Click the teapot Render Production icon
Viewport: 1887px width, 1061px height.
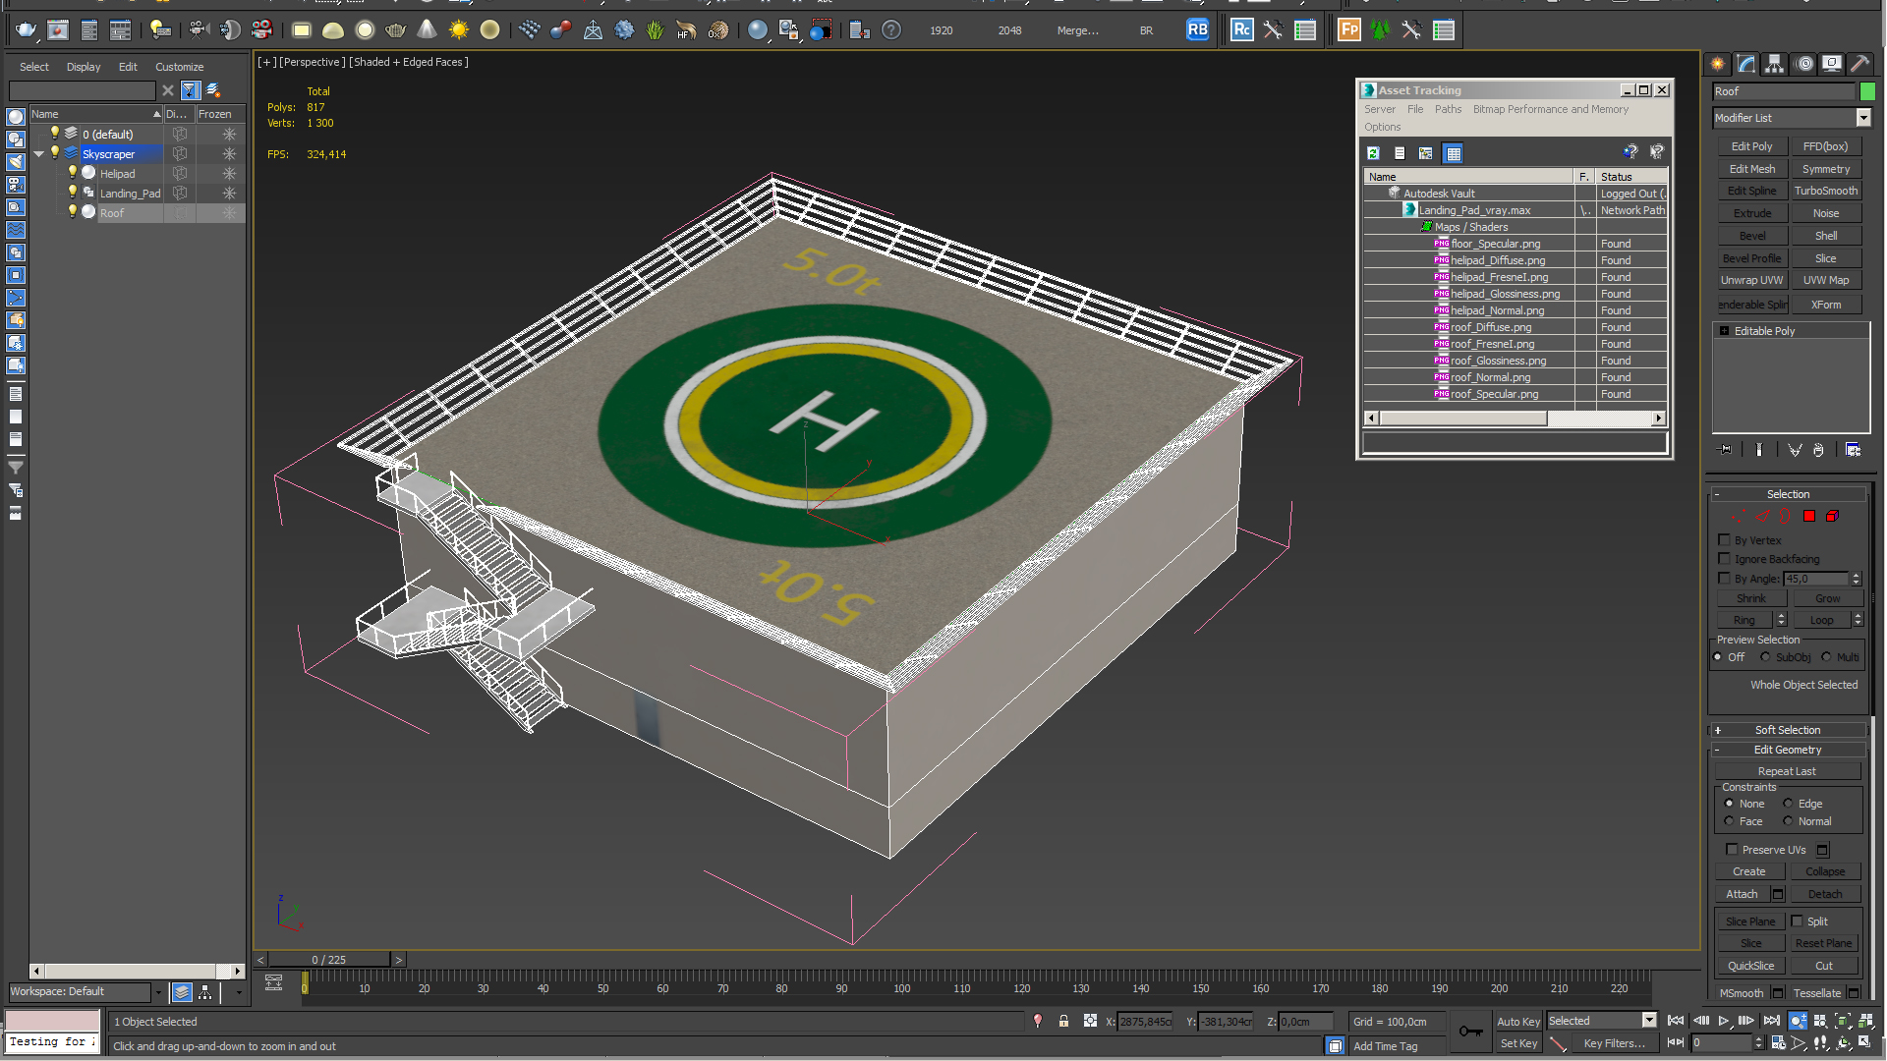[x=26, y=30]
